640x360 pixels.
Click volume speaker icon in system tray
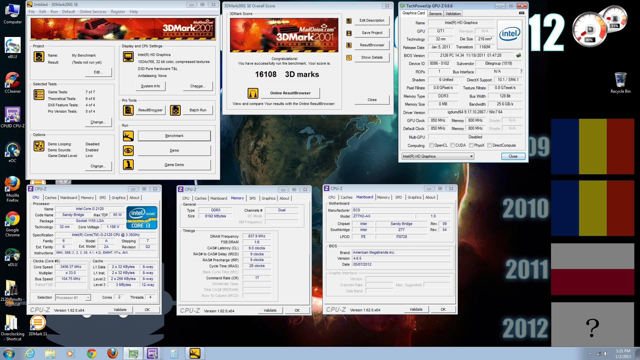606,354
